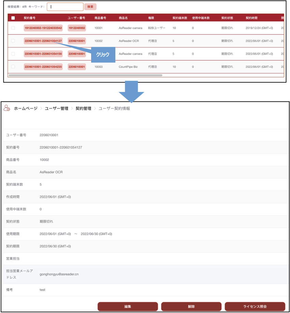Click the keyword search input field

(65, 6)
